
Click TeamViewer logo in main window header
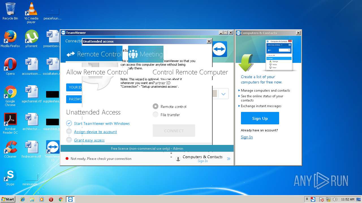click(219, 49)
